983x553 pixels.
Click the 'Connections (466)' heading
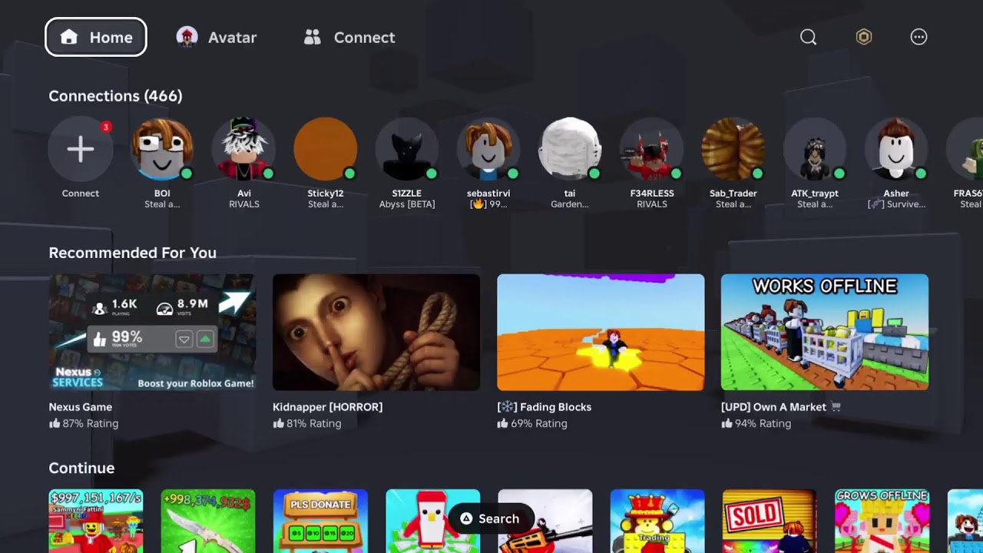(116, 96)
